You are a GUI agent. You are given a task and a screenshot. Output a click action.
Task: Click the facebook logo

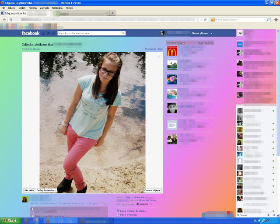(31, 33)
